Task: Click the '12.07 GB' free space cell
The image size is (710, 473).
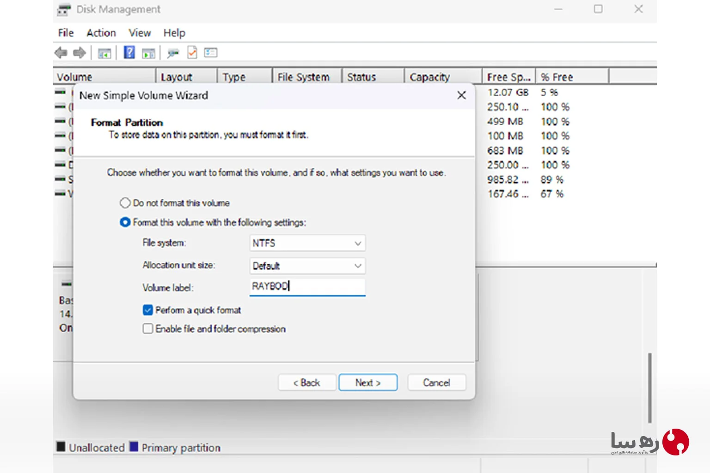Action: pyautogui.click(x=508, y=92)
